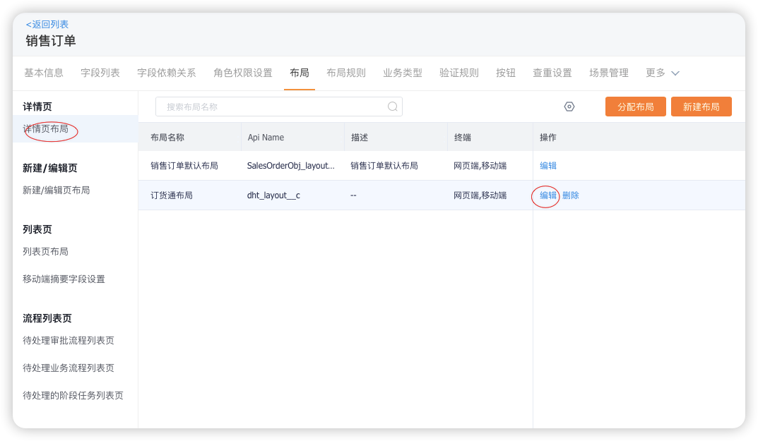
Task: Click the 销售订单默认布局 name cell
Action: [x=184, y=166]
